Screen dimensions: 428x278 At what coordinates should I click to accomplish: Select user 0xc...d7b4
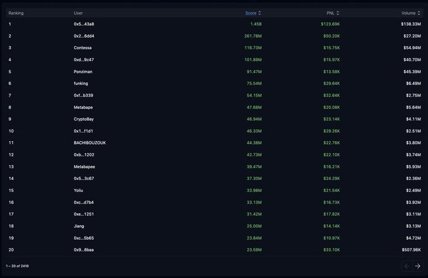84,203
